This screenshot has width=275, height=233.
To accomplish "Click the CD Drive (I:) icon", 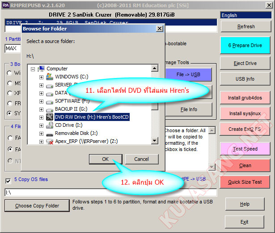I will point(50,125).
